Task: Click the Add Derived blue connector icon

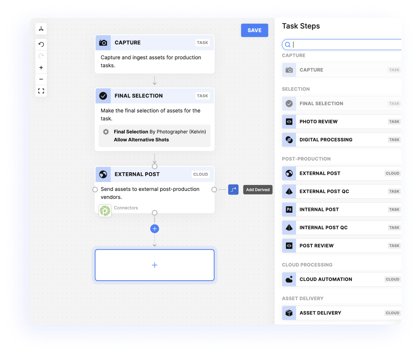Action: pos(233,189)
